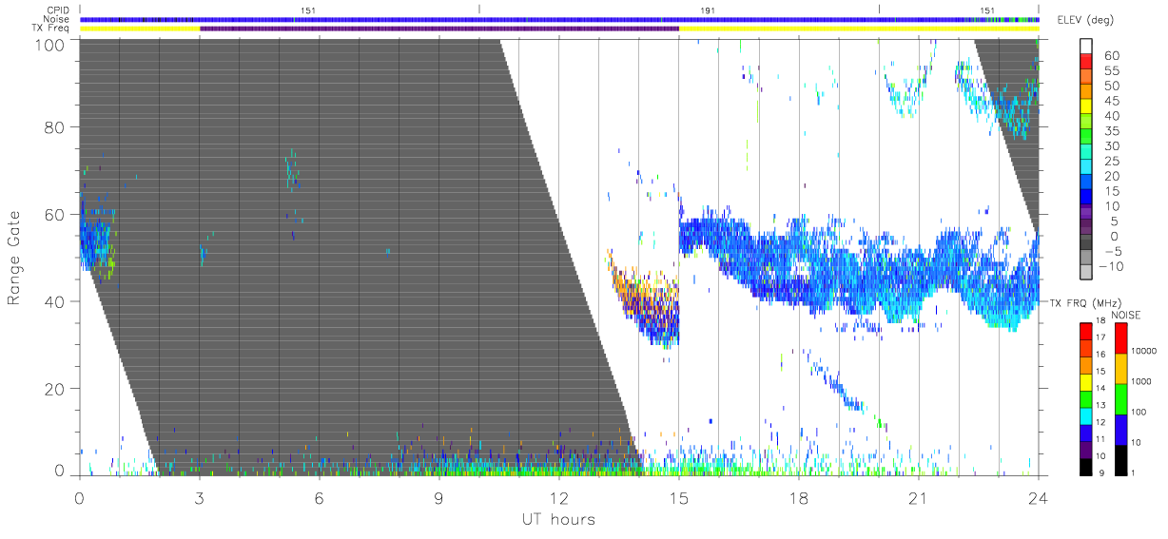Click the 100 label on NOISE legend
The width and height of the screenshot is (1168, 539).
(1138, 412)
